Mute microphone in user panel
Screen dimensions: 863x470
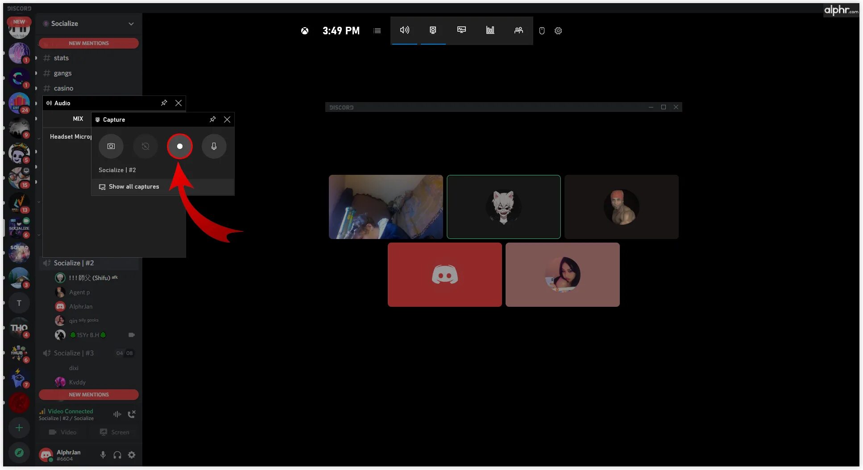(x=103, y=455)
